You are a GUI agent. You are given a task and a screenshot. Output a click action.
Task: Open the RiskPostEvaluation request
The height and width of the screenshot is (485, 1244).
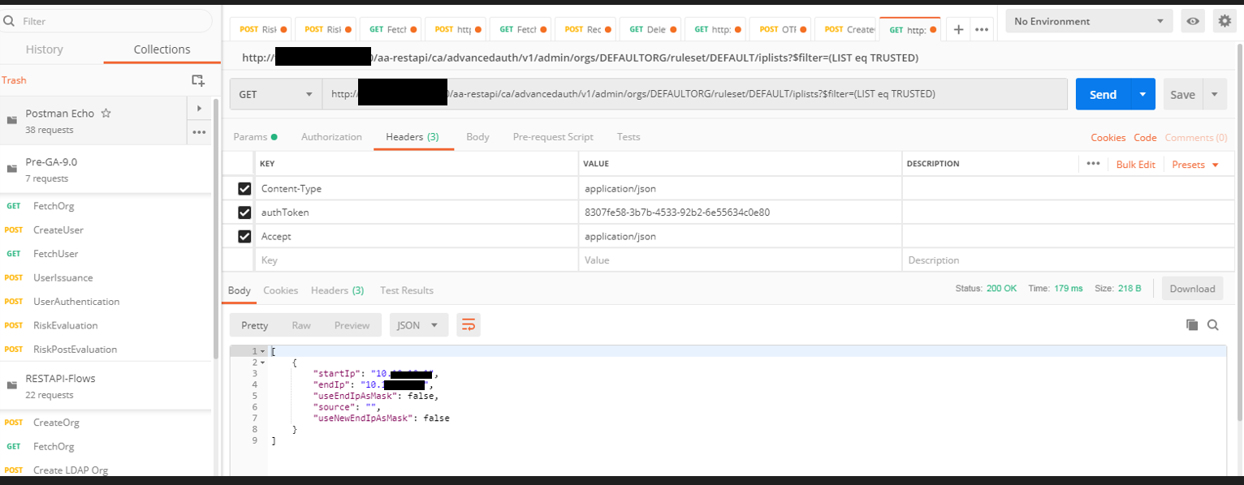pos(75,350)
